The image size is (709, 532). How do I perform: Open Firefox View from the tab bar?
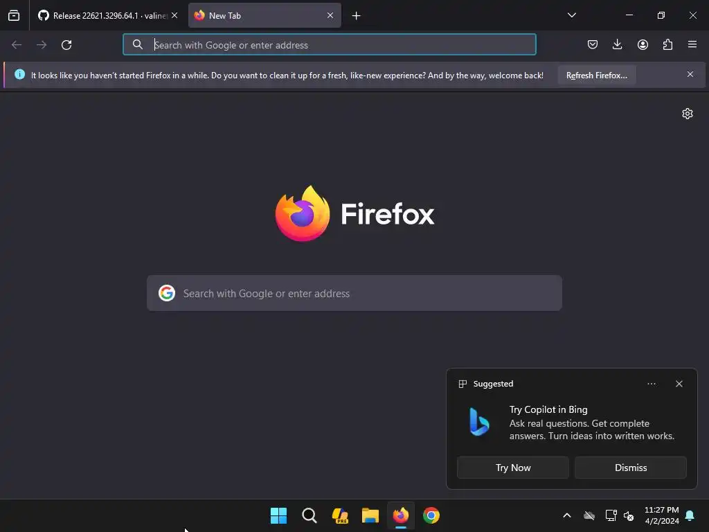click(x=14, y=15)
